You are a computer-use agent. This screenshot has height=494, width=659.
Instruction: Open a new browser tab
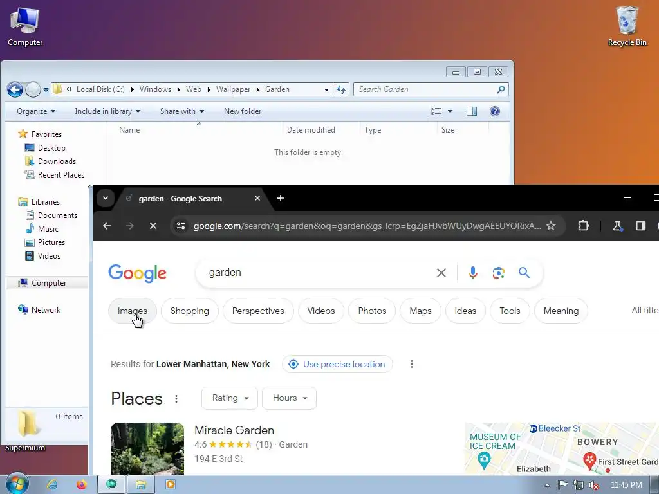point(281,198)
